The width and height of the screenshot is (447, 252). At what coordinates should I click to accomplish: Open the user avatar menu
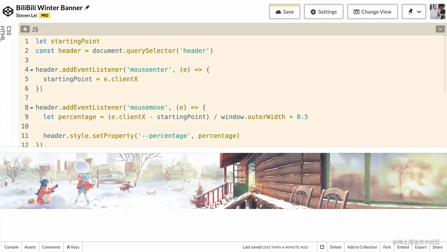(x=437, y=12)
